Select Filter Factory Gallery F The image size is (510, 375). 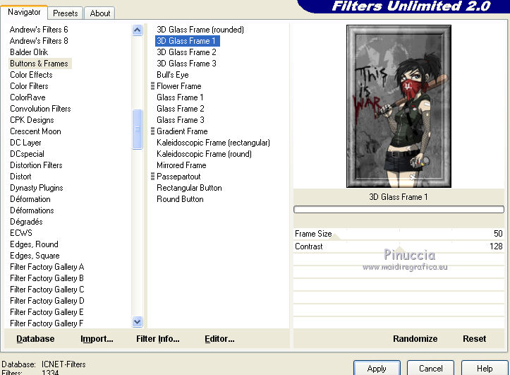pos(47,323)
